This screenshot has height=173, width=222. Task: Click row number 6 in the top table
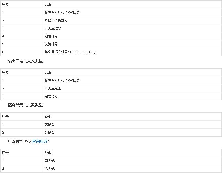(x=3, y=52)
